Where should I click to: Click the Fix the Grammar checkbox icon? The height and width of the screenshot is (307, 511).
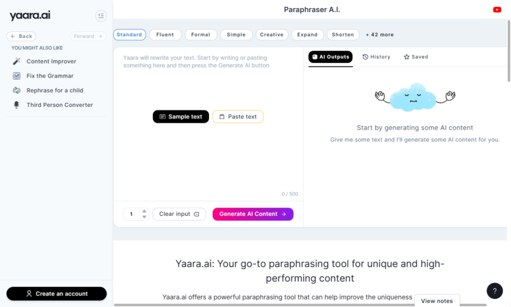[x=17, y=76]
